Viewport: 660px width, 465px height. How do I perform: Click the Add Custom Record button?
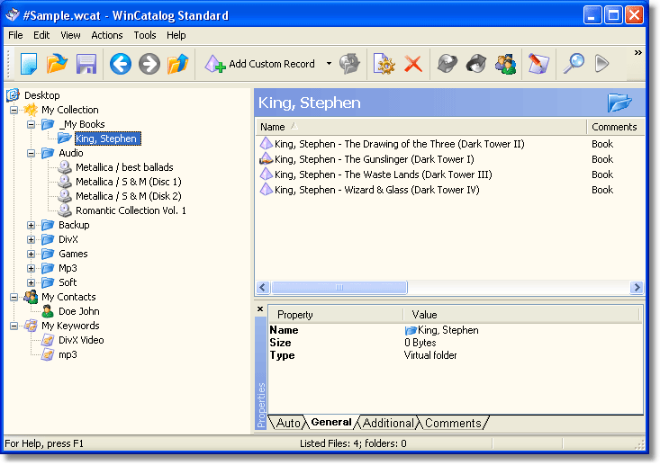coord(260,64)
